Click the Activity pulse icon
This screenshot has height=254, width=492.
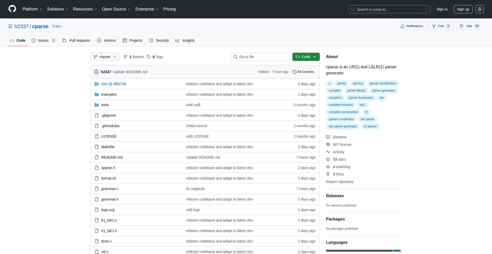tap(328, 152)
